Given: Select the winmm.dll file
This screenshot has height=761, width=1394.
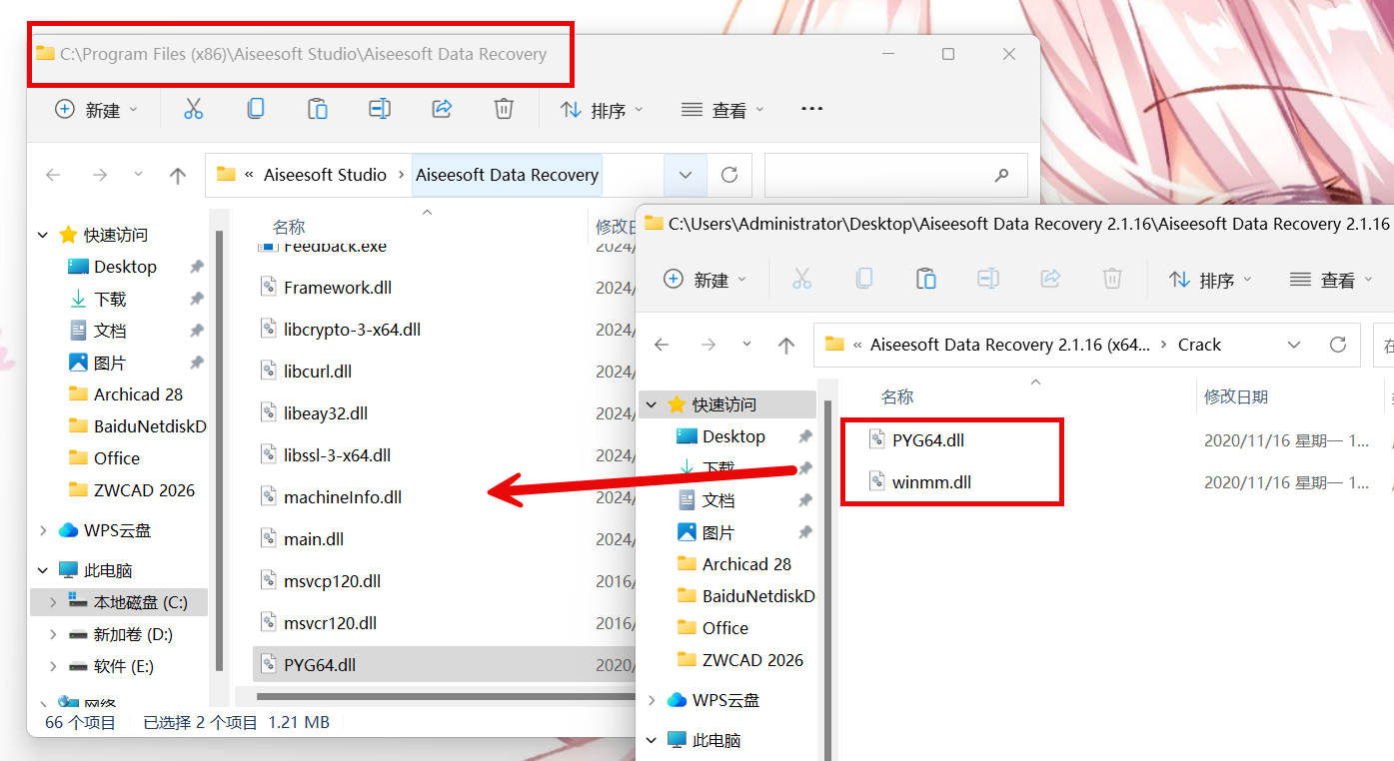Looking at the screenshot, I should (931, 482).
